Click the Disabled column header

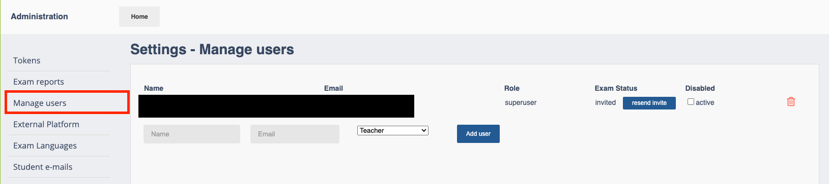[x=700, y=88]
